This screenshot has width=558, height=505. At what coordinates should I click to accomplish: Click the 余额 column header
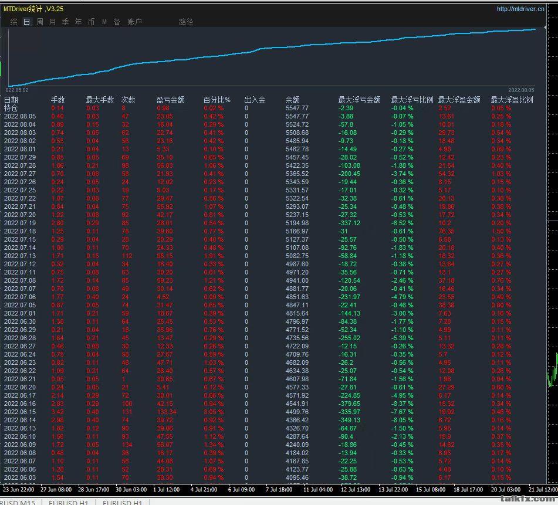(293, 100)
